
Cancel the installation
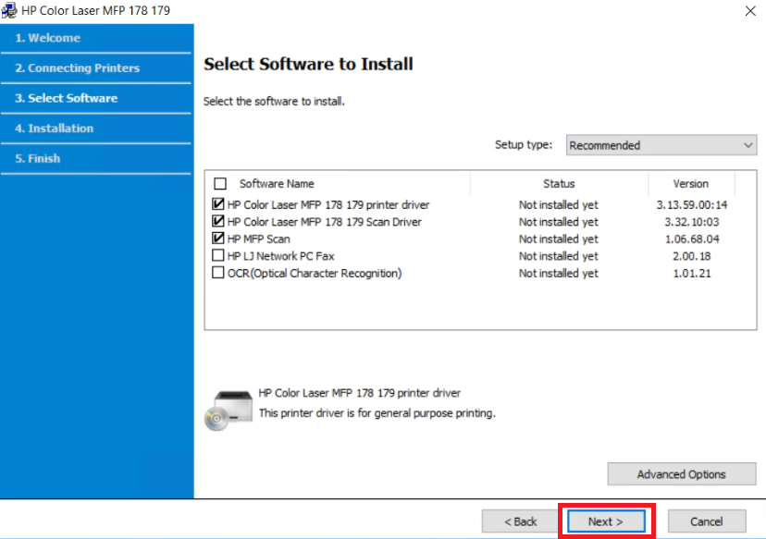(x=707, y=521)
